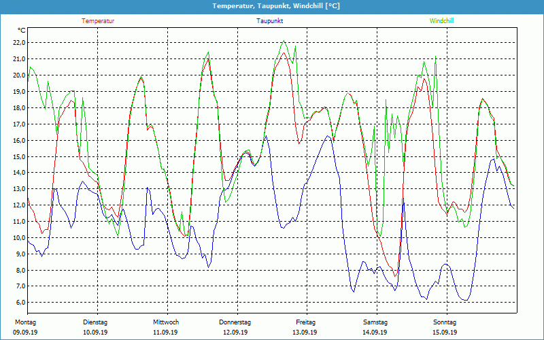Click the '16,0' y-axis value
Screen dimensions: 544x340
(x=19, y=141)
